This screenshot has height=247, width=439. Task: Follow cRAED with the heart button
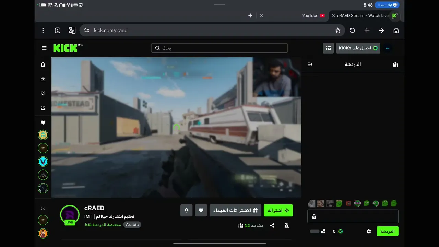(x=201, y=210)
